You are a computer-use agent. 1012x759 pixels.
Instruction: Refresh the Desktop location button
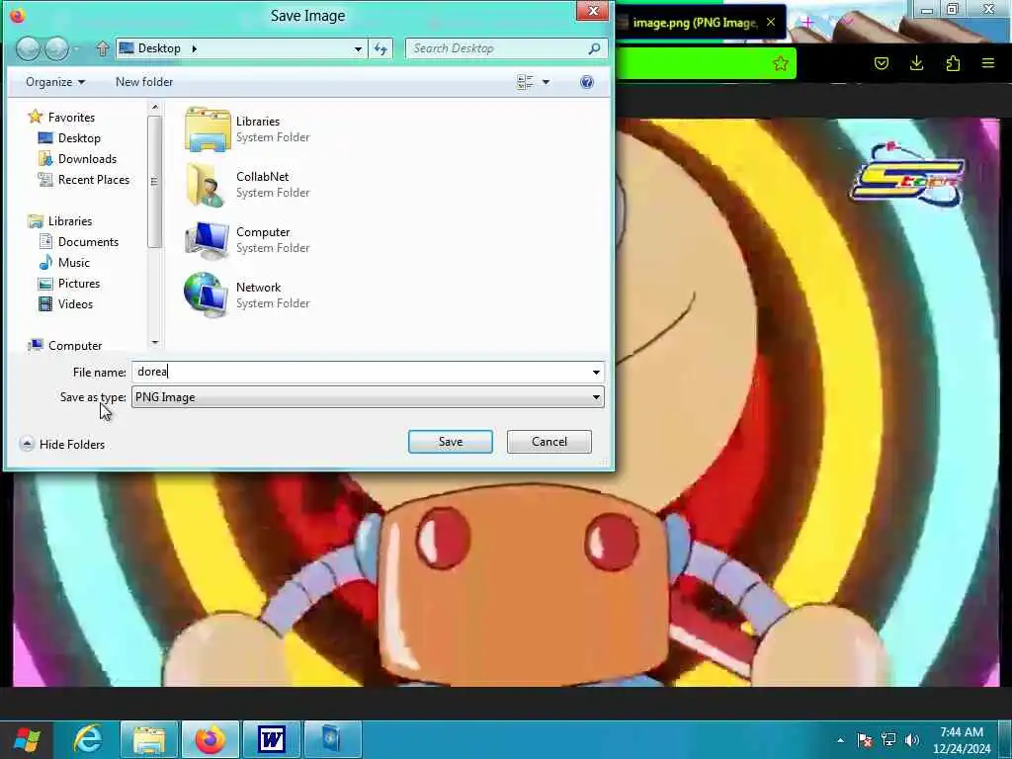[380, 48]
